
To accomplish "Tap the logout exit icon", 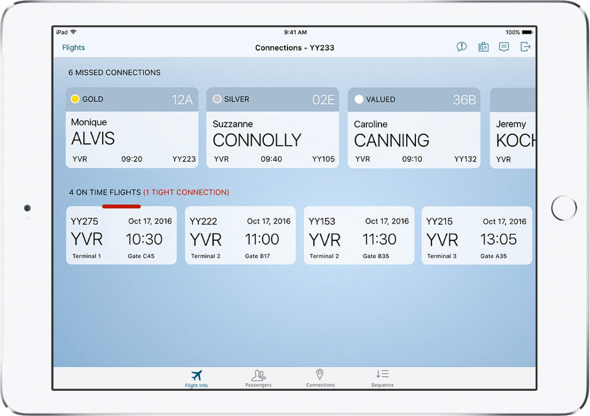I will point(525,47).
